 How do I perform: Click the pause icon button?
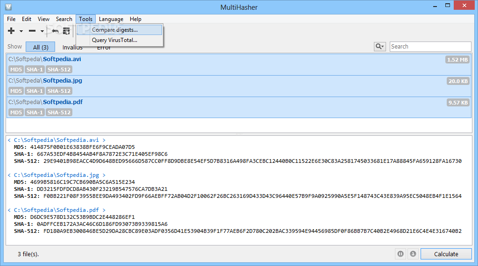click(401, 254)
